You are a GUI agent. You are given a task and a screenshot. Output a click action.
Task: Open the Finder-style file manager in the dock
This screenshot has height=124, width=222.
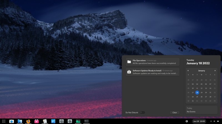click(20, 121)
